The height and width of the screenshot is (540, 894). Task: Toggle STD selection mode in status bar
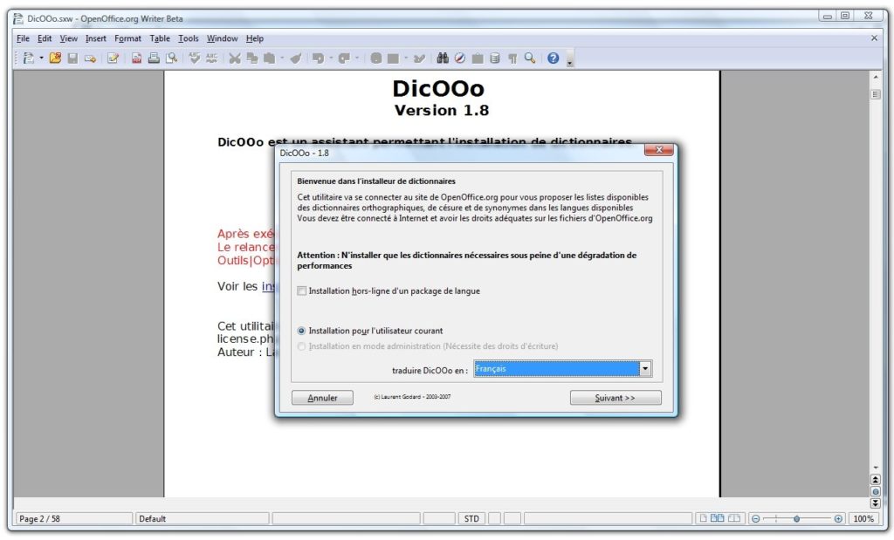point(471,519)
